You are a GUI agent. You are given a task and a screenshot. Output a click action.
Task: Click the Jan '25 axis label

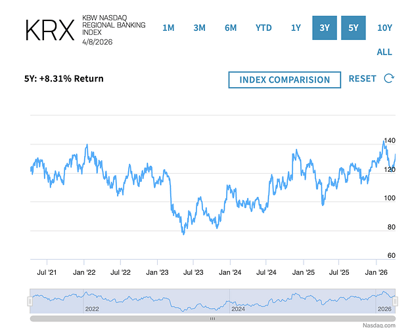pyautogui.click(x=304, y=272)
